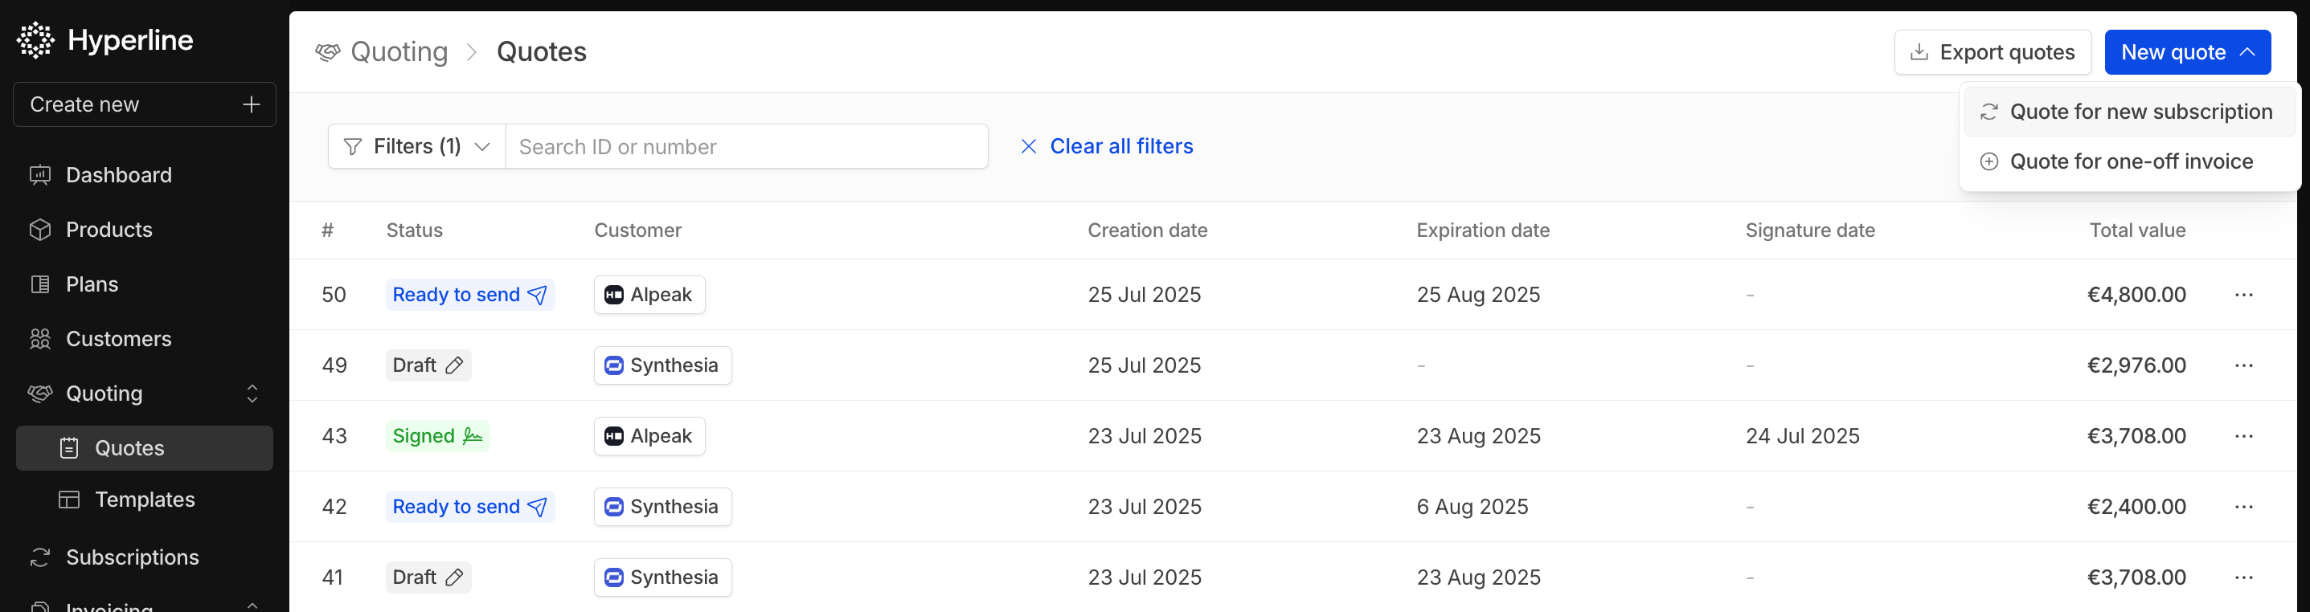The image size is (2310, 612).
Task: Click the Quotes clipboard icon in sidebar
Action: (69, 448)
